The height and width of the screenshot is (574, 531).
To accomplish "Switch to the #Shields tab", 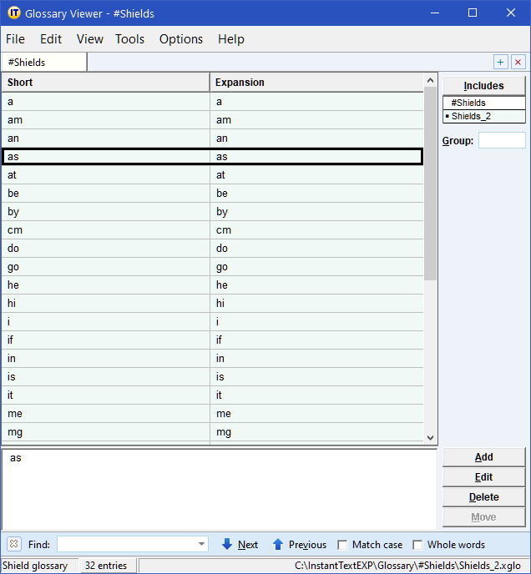I will (x=27, y=63).
